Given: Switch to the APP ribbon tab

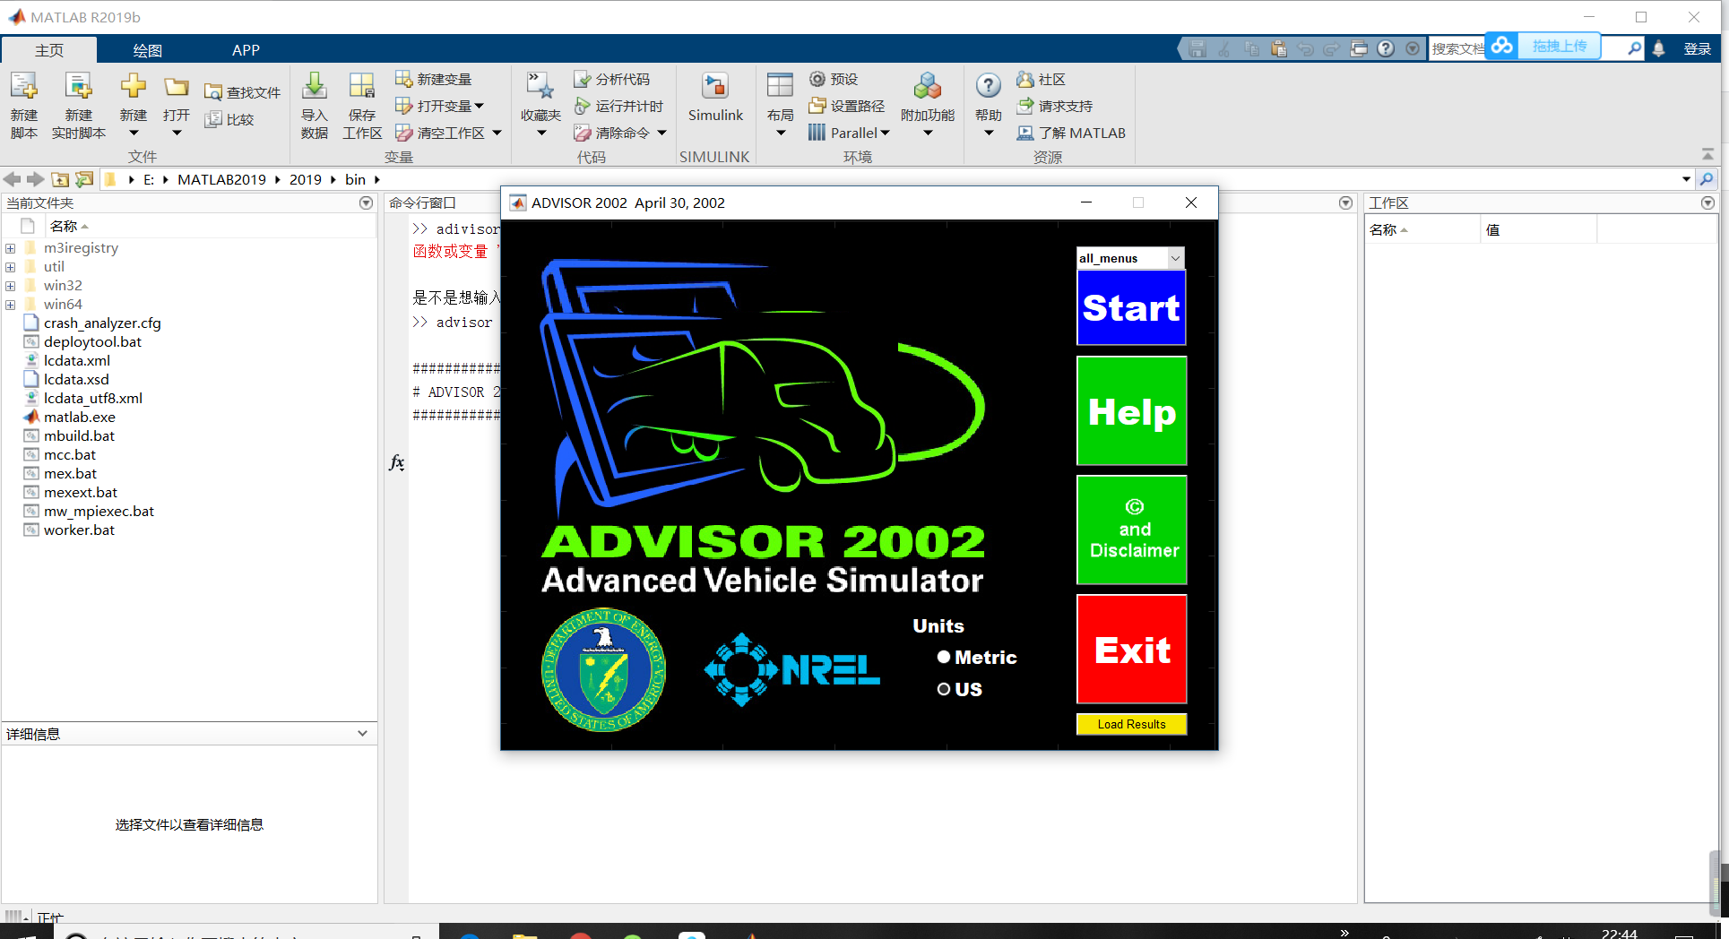Looking at the screenshot, I should pyautogui.click(x=246, y=49).
